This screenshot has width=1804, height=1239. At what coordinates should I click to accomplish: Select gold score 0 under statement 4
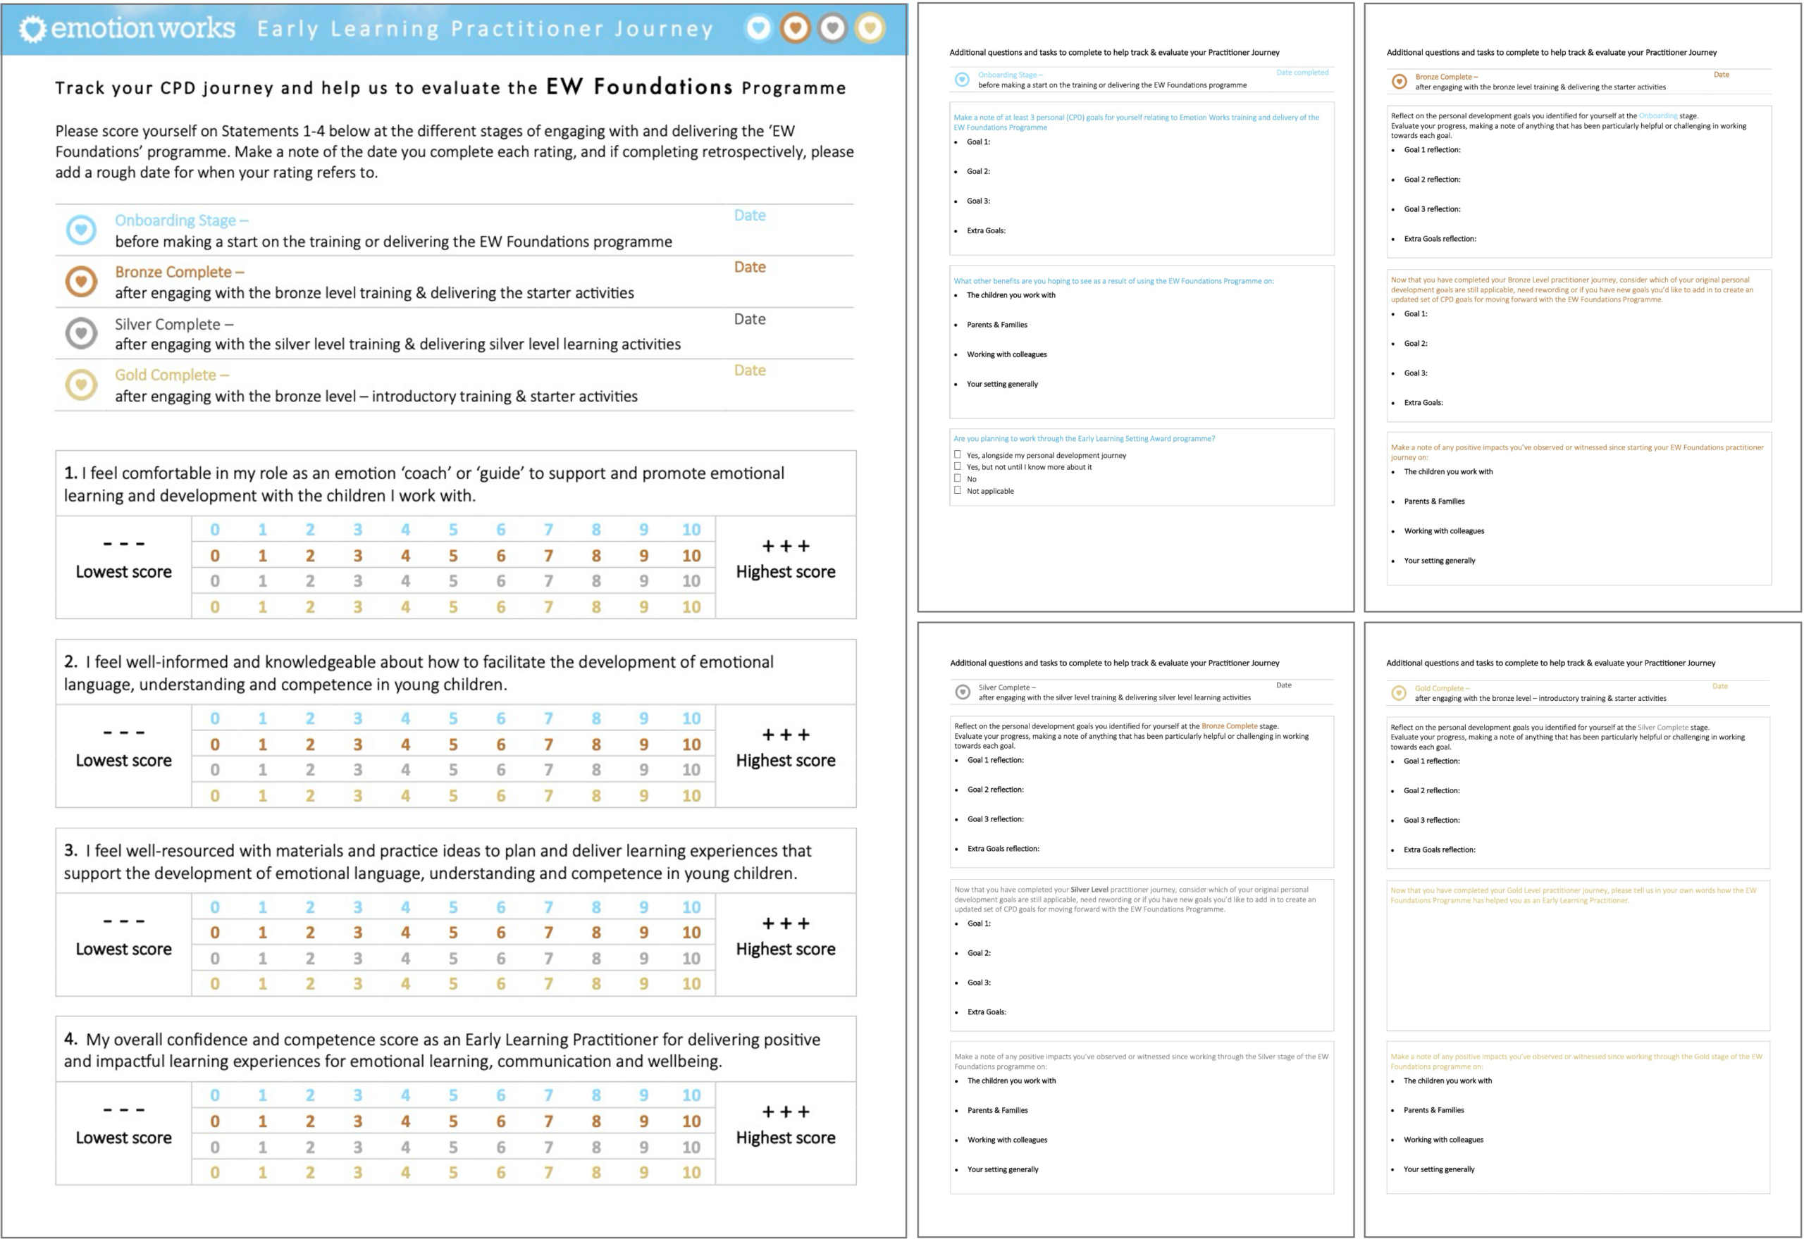click(215, 1172)
